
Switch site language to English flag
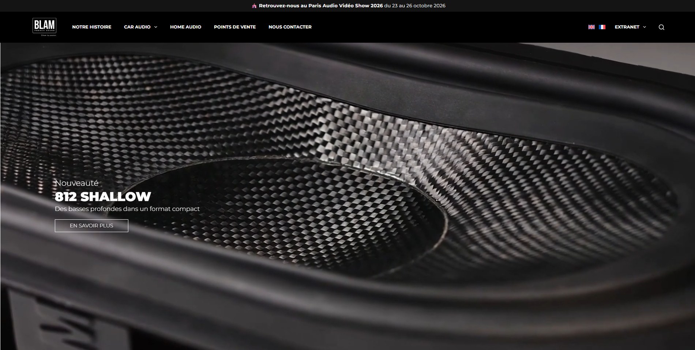[x=591, y=27]
